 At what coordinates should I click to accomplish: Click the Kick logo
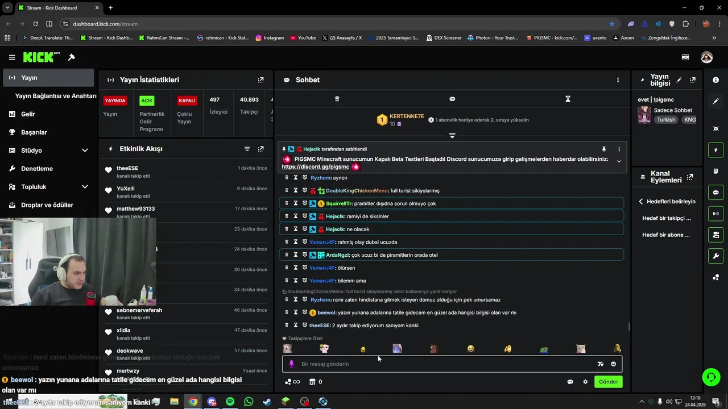[42, 57]
